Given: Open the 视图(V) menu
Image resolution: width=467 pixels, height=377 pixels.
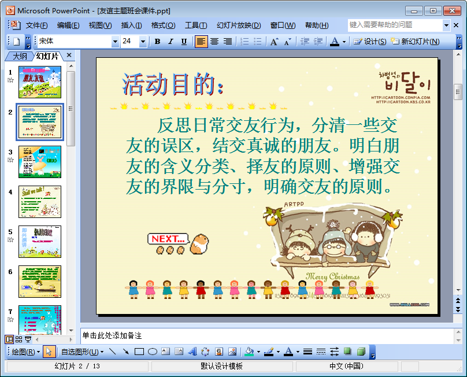Looking at the screenshot, I should [101, 25].
